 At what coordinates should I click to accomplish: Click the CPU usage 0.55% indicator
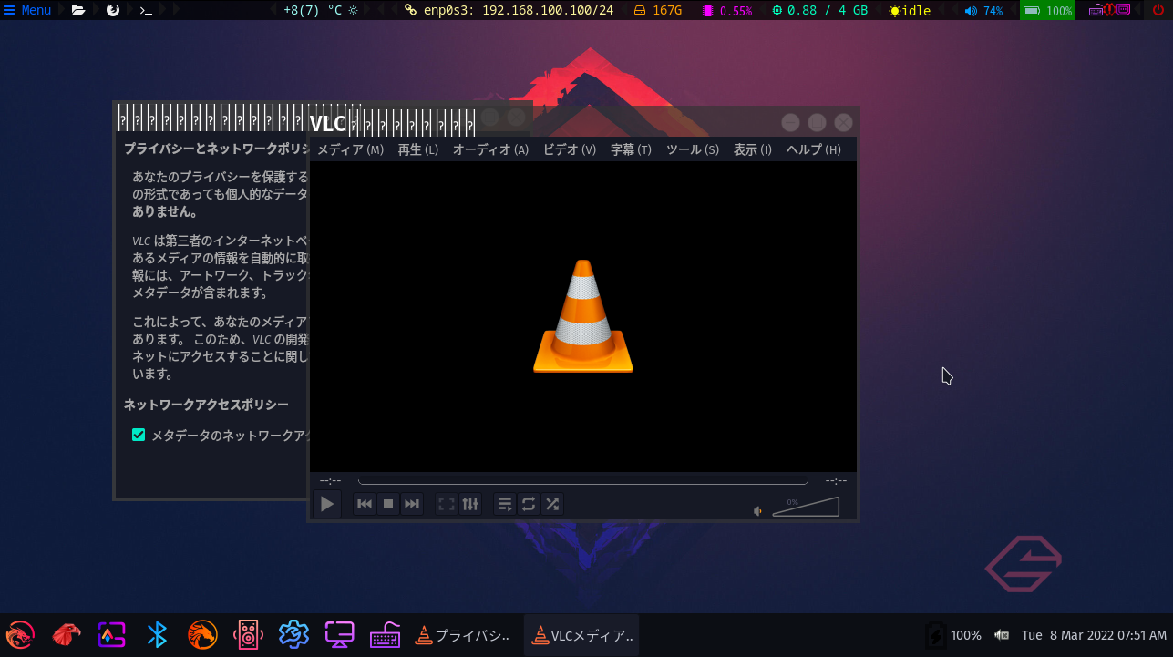coord(727,10)
